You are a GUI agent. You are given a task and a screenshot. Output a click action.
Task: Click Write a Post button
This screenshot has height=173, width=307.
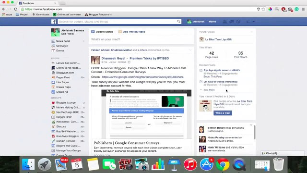click(x=223, y=113)
